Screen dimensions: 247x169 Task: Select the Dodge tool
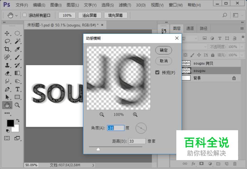17,81
